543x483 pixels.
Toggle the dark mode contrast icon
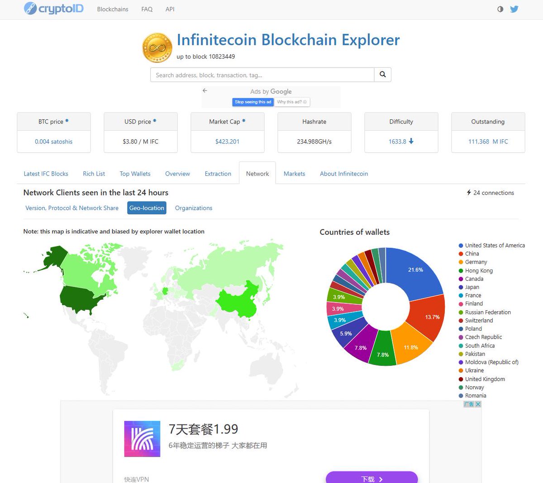tap(500, 9)
